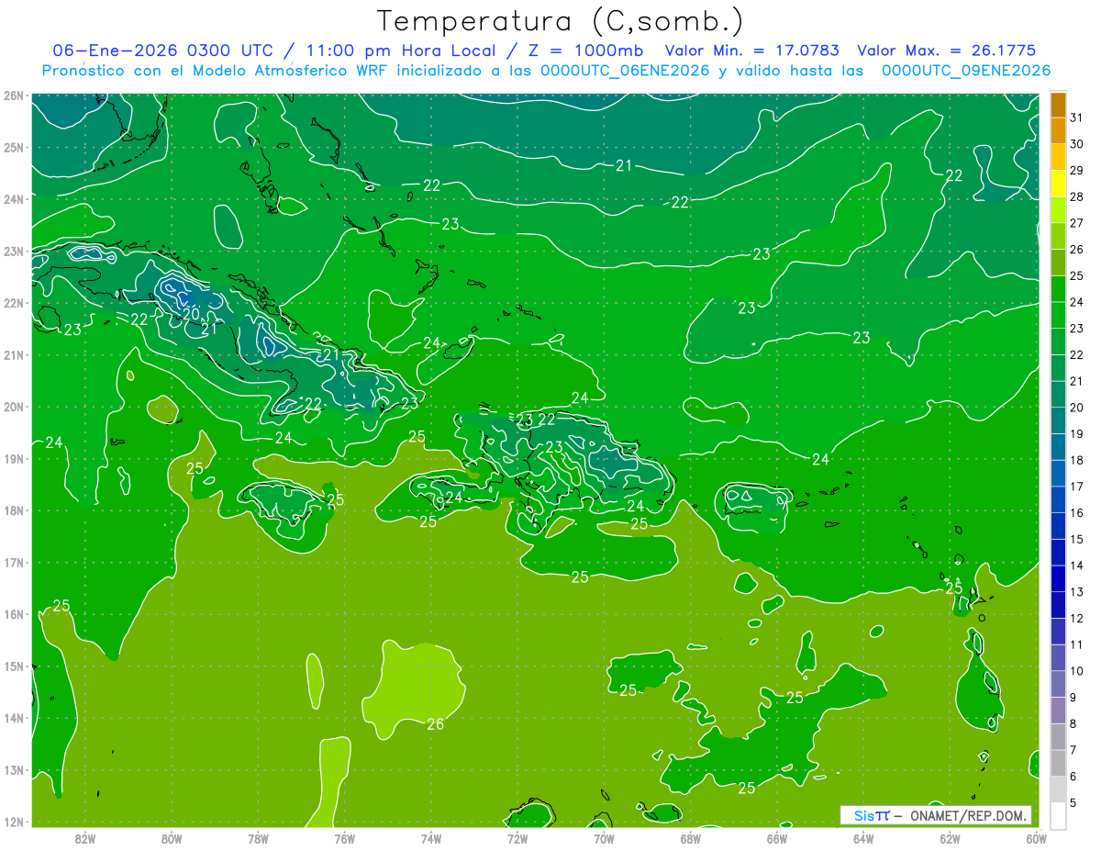Click the legend scale value "31"
1101x851 pixels.
(1076, 118)
